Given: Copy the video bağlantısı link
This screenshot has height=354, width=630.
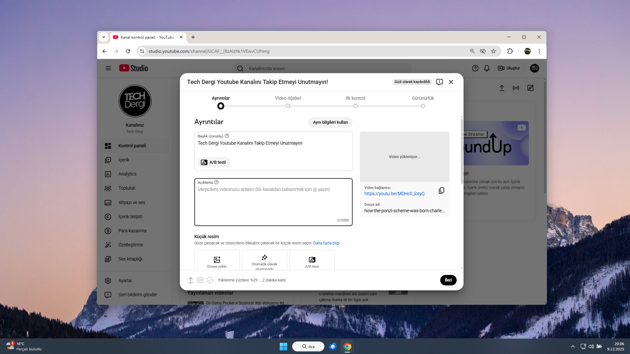Looking at the screenshot, I should pyautogui.click(x=441, y=191).
